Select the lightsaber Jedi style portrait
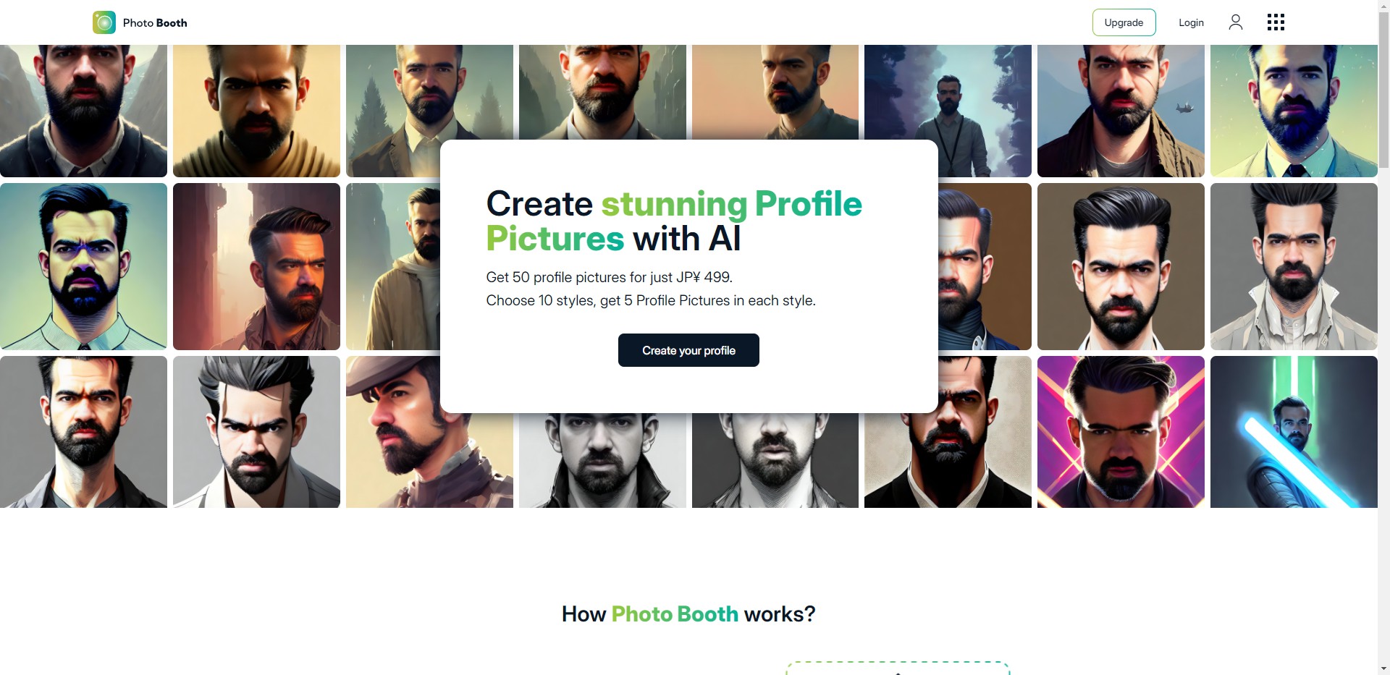Viewport: 1390px width, 675px height. pos(1294,432)
